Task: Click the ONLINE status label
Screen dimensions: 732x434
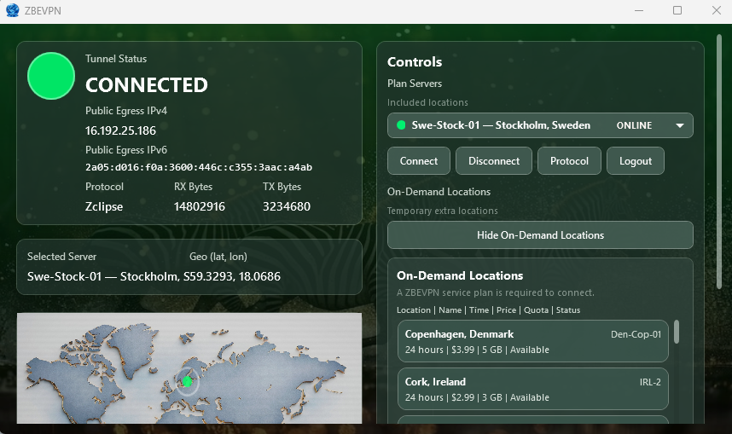Action: tap(634, 125)
